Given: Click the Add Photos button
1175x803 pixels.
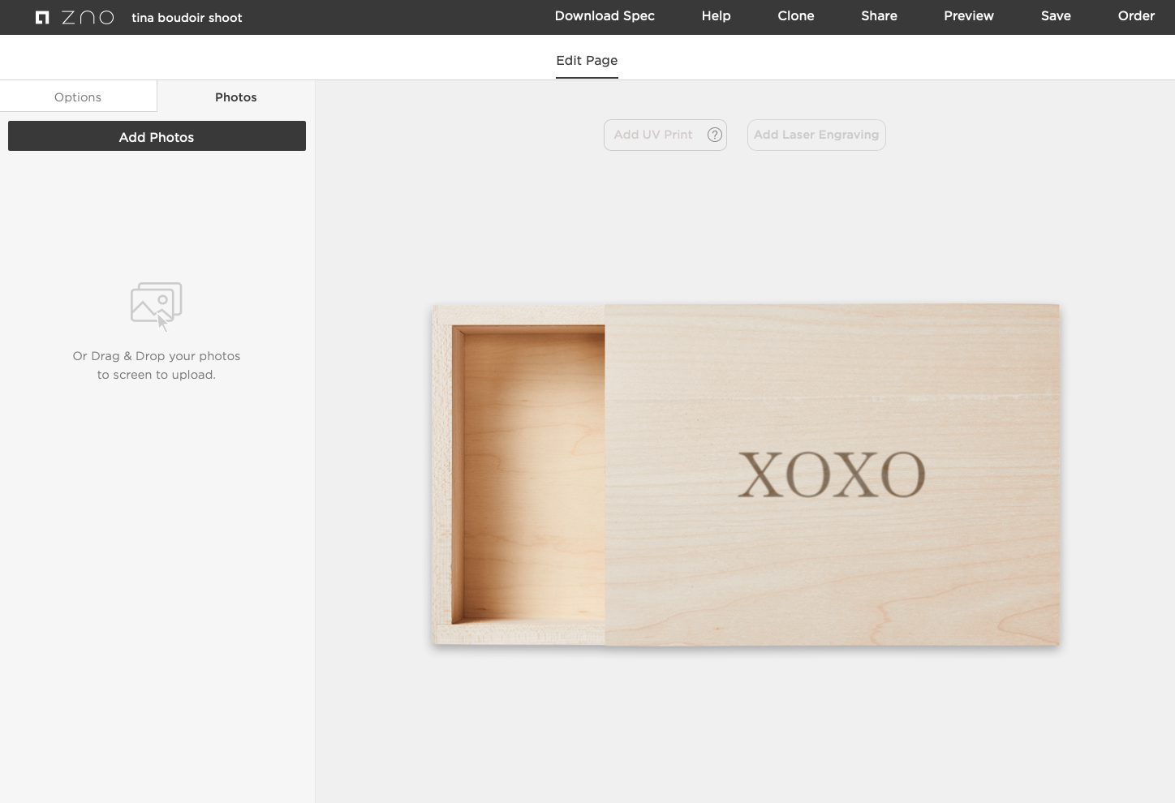Looking at the screenshot, I should pos(157,136).
